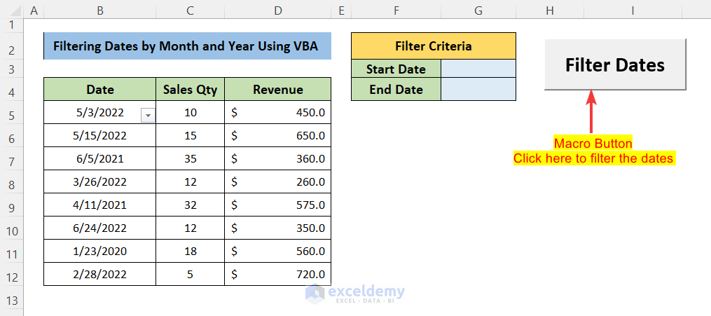Image resolution: width=711 pixels, height=316 pixels.
Task: Click the Revenue header cell
Action: (278, 90)
